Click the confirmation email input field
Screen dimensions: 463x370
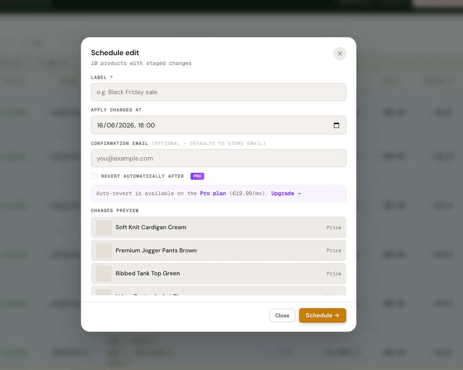218,158
